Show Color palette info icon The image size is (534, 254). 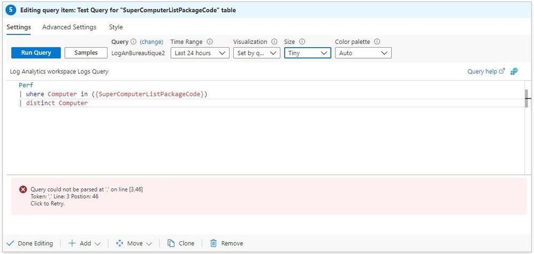tap(377, 42)
